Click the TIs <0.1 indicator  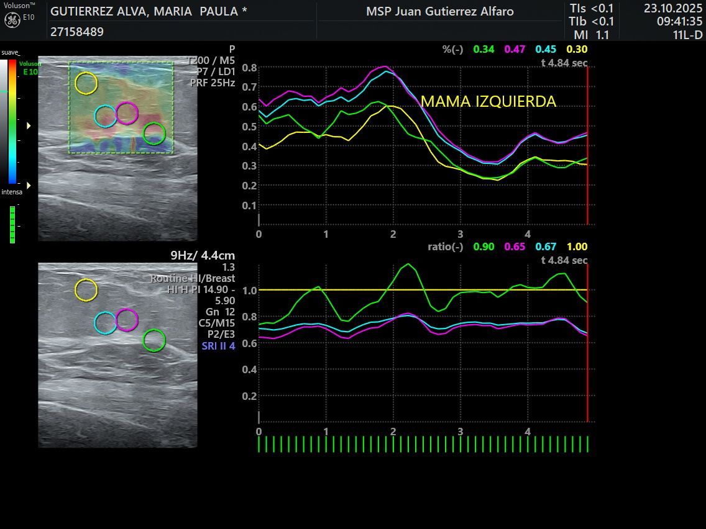592,8
